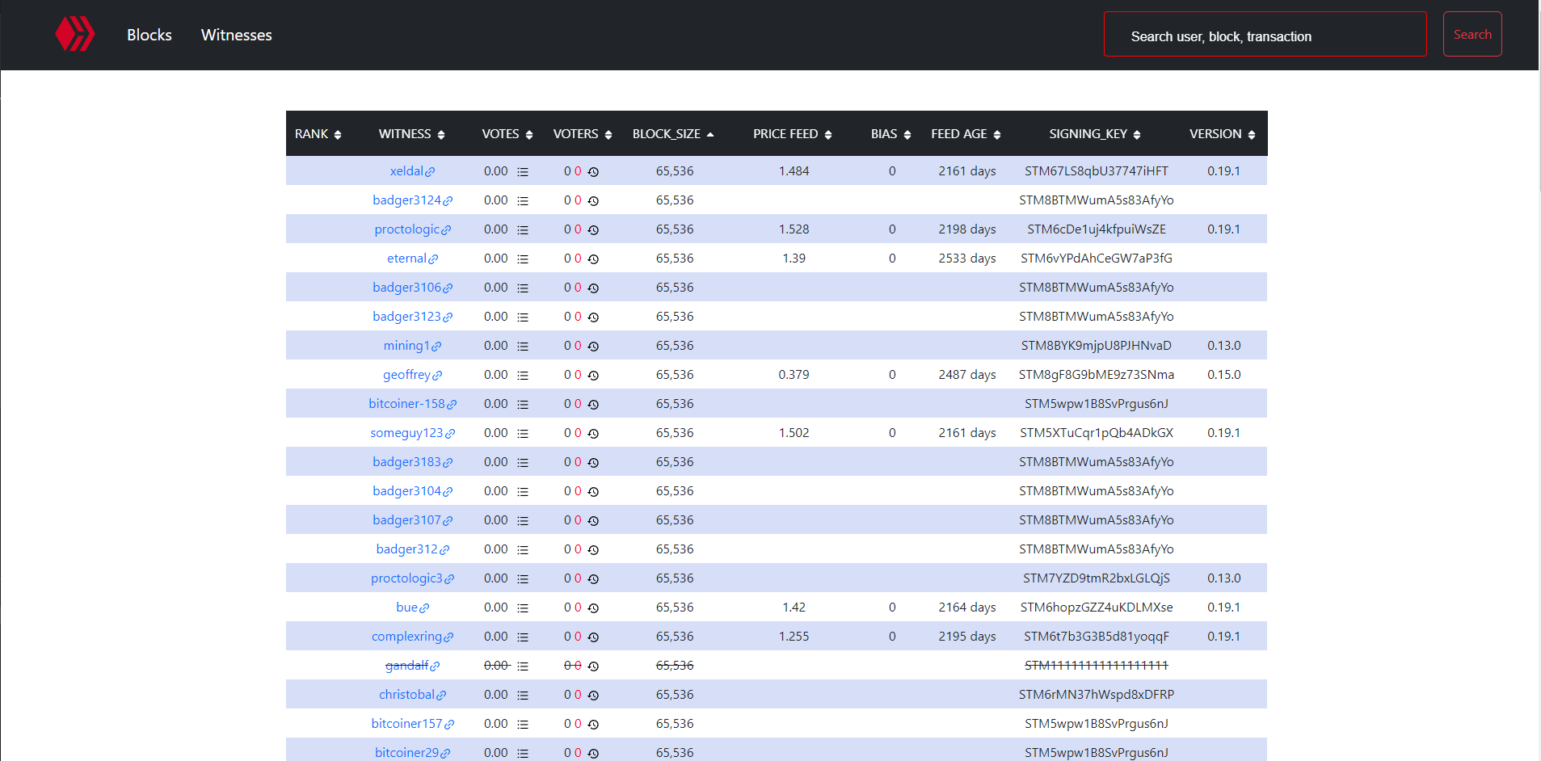The image size is (1541, 761).
Task: Click the votes list icon for bue
Action: (523, 608)
